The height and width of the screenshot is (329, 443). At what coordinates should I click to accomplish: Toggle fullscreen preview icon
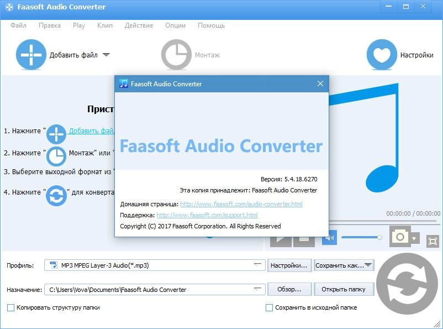433,241
